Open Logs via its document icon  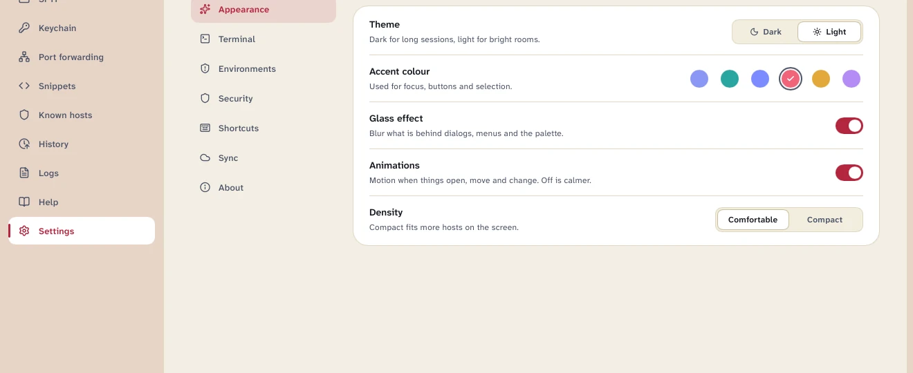coord(24,173)
